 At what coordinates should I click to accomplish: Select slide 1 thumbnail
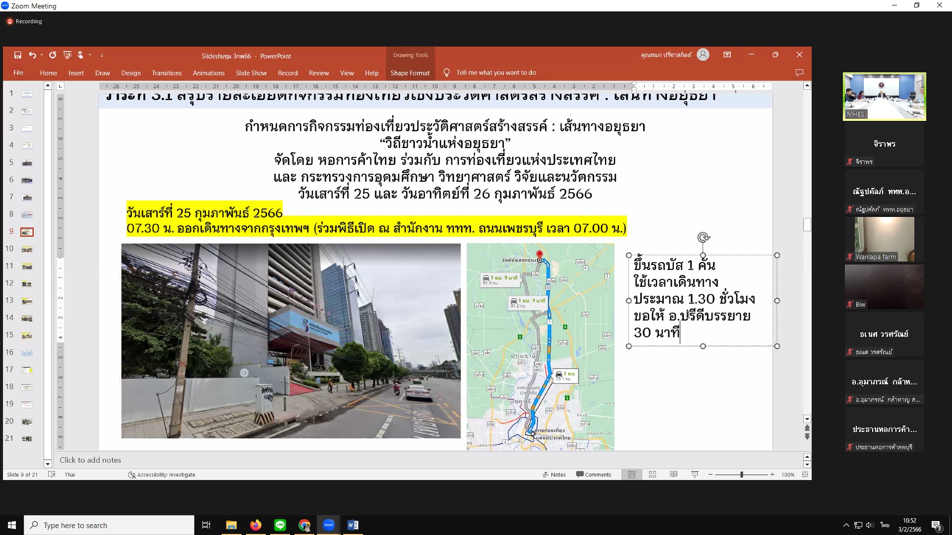click(x=27, y=94)
